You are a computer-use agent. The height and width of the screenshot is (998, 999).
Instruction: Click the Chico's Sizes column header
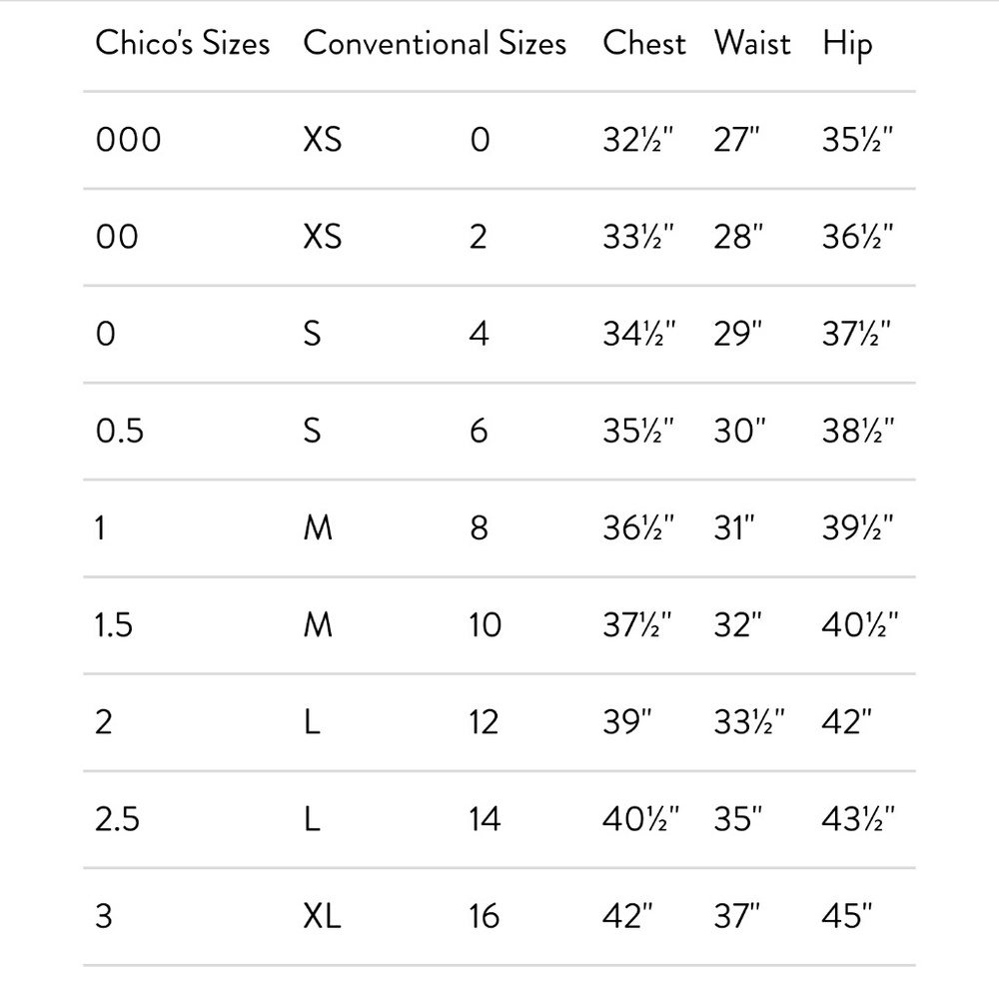(182, 44)
